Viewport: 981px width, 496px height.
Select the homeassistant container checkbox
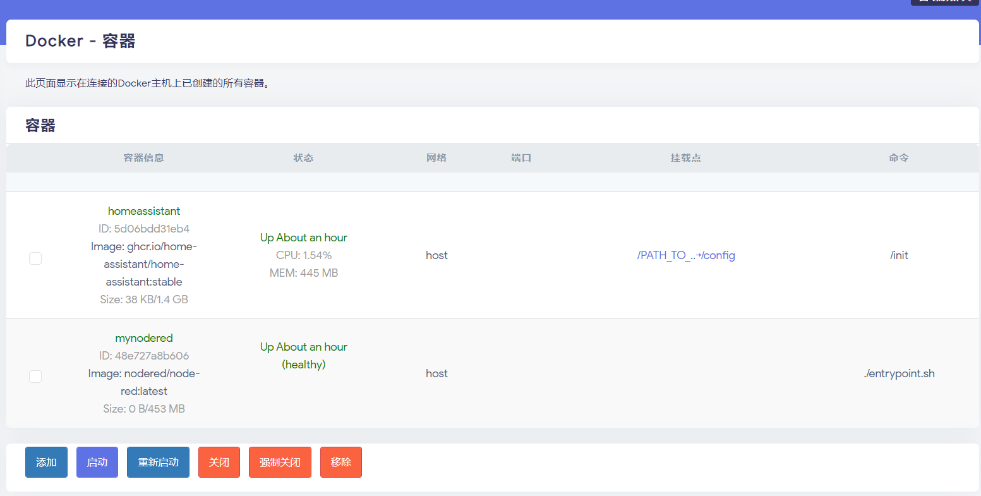tap(35, 258)
